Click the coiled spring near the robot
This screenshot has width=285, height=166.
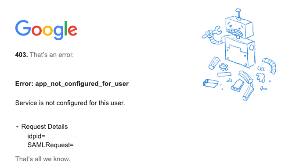click(x=261, y=68)
